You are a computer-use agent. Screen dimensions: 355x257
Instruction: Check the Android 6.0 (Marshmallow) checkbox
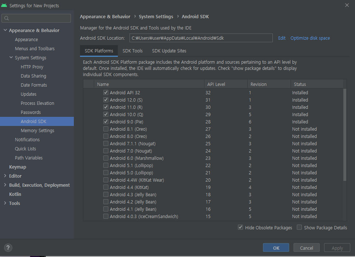[x=106, y=158]
